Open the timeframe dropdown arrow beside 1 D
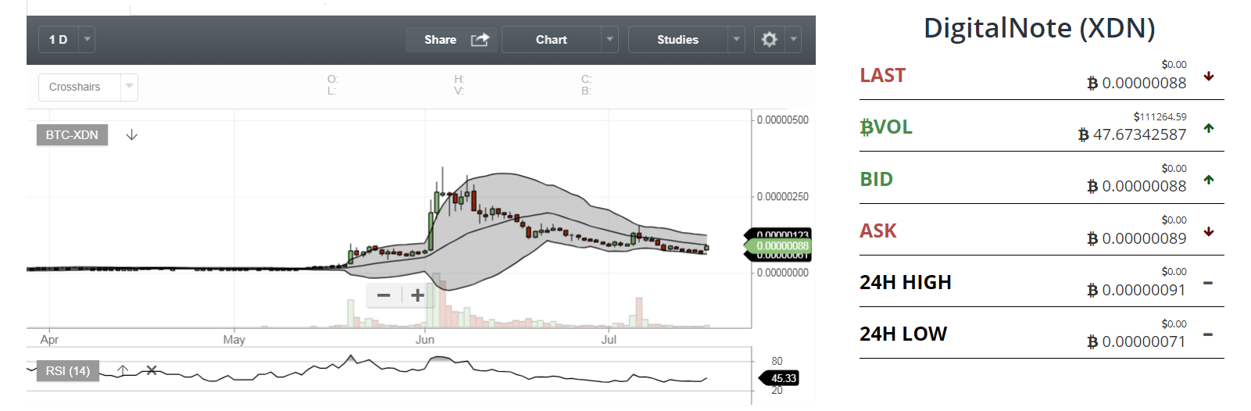This screenshot has width=1251, height=411. [87, 39]
